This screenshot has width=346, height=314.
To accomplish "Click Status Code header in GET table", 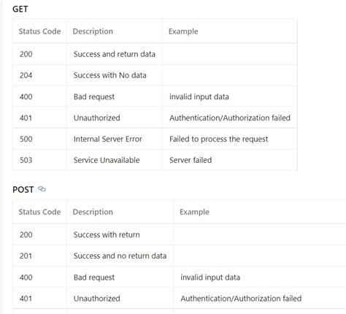I will 39,31.
